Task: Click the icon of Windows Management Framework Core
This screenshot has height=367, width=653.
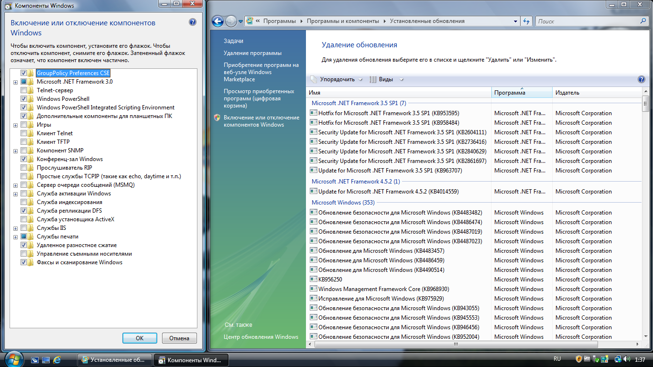Action: point(314,289)
